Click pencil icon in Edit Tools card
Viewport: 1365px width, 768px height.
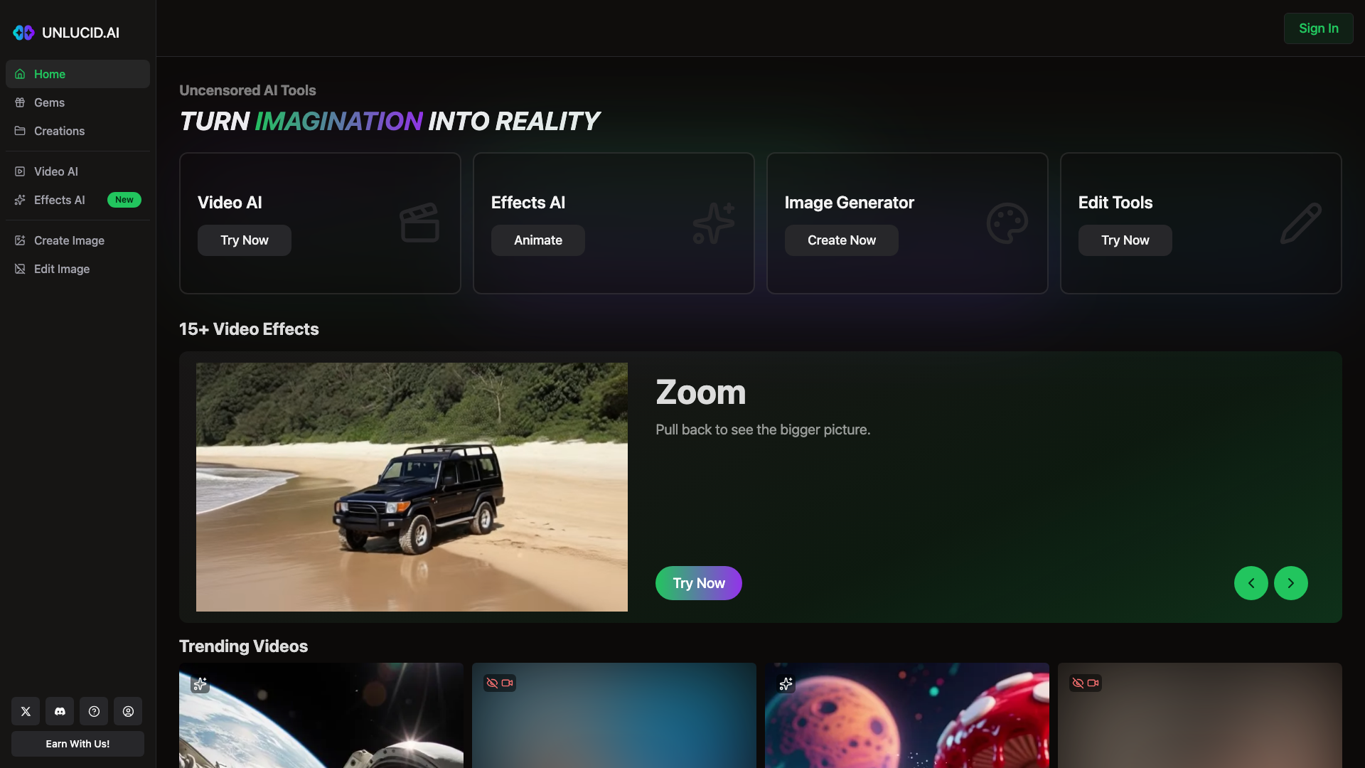1301,223
